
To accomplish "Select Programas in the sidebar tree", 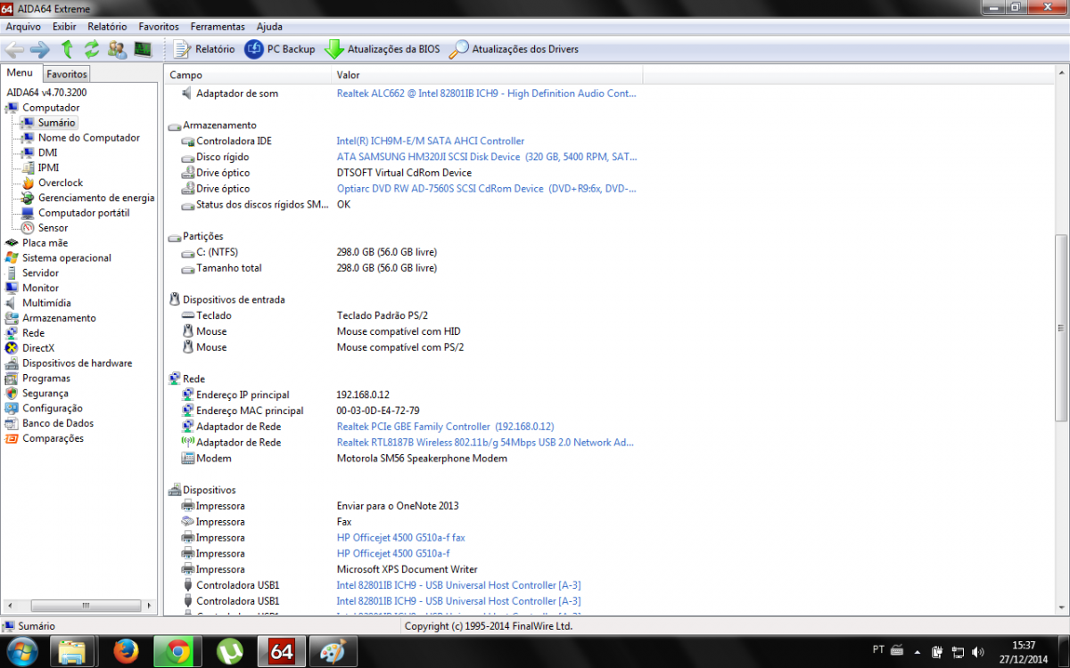I will (x=46, y=379).
